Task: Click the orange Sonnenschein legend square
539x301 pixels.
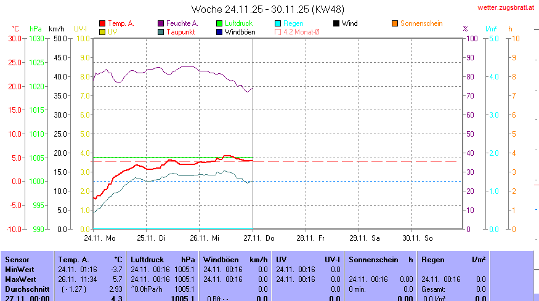Action: (395, 23)
